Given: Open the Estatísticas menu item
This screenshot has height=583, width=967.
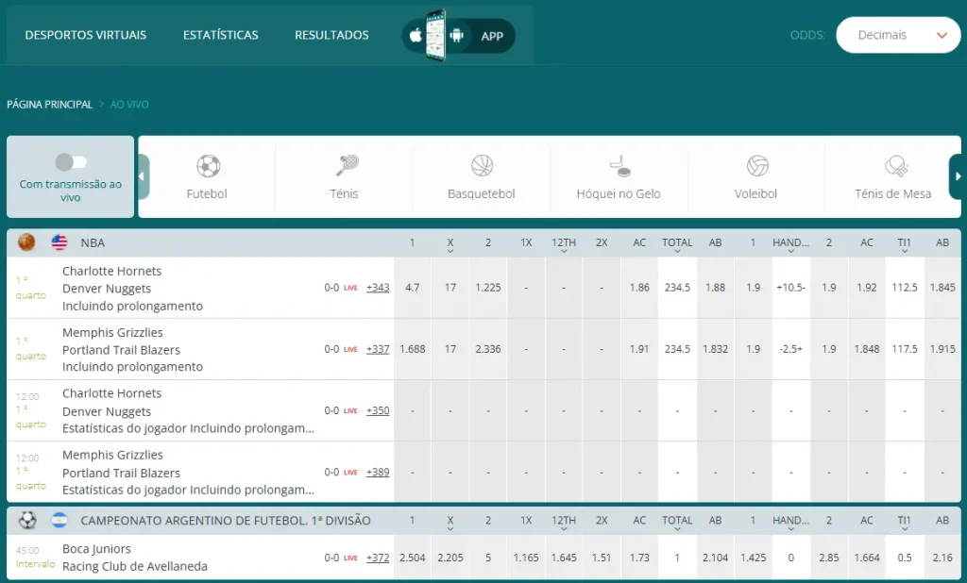Looking at the screenshot, I should point(221,35).
